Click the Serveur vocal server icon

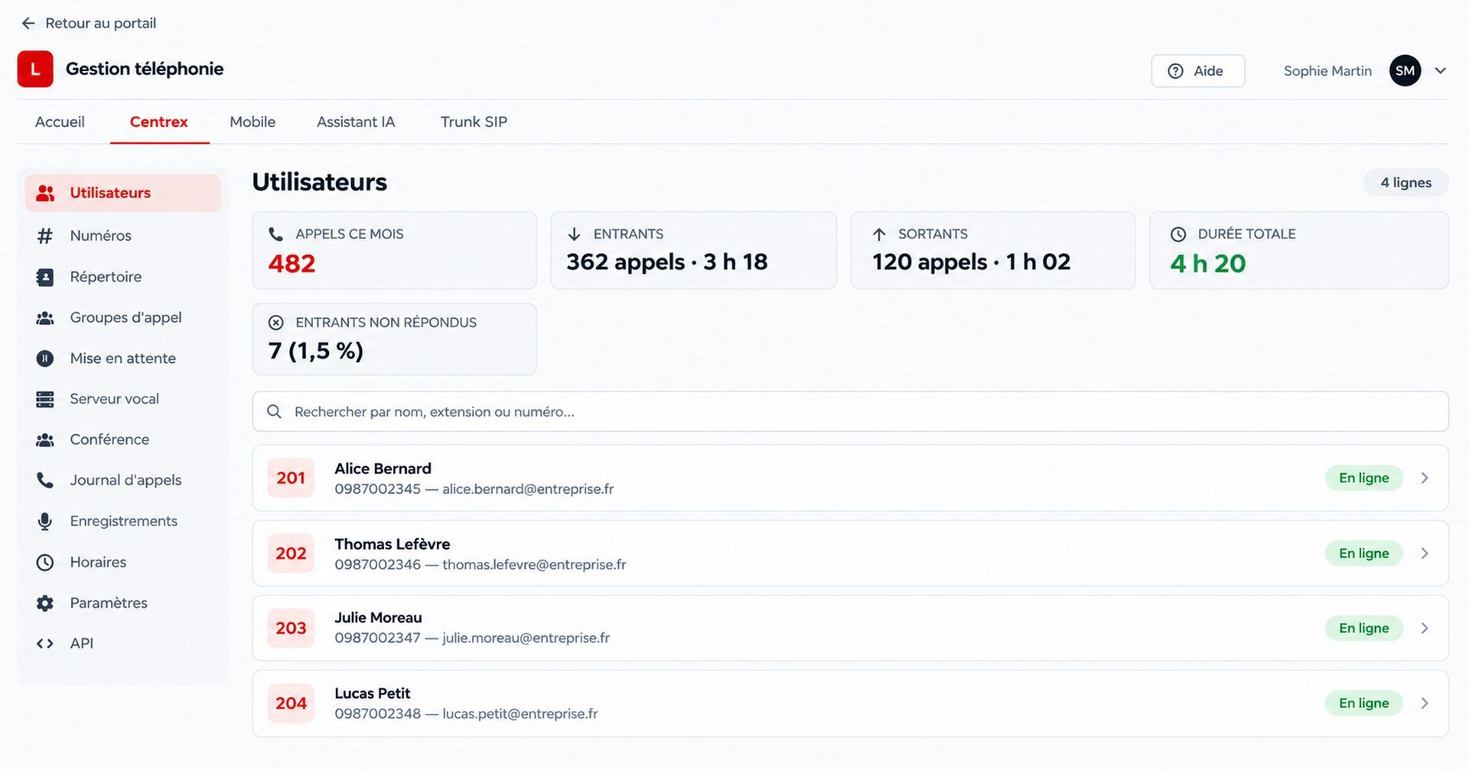pos(45,399)
